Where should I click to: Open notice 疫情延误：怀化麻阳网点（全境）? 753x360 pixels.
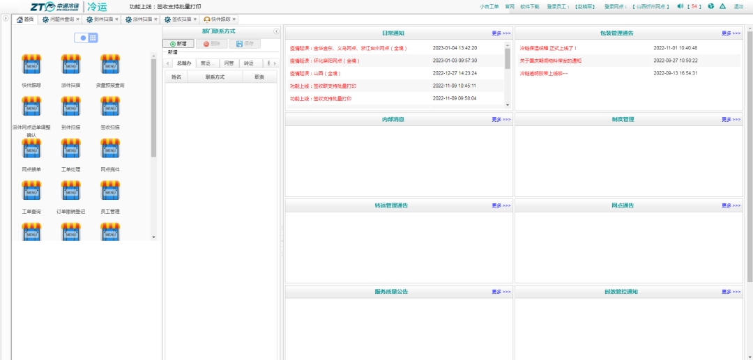click(x=325, y=61)
